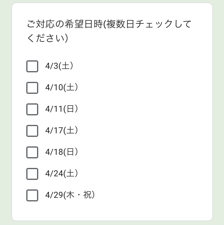Screen dimensions: 224x225
Task: Enable the 4/17(土) checkbox
Action: (x=32, y=131)
